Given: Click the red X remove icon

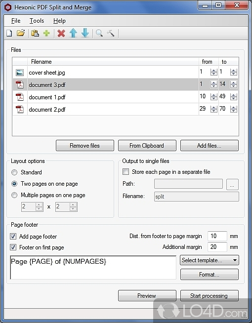Looking at the screenshot, I should coord(61,33).
